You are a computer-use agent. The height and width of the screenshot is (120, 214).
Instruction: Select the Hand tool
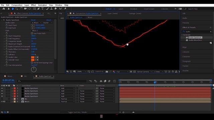pos(13,9)
